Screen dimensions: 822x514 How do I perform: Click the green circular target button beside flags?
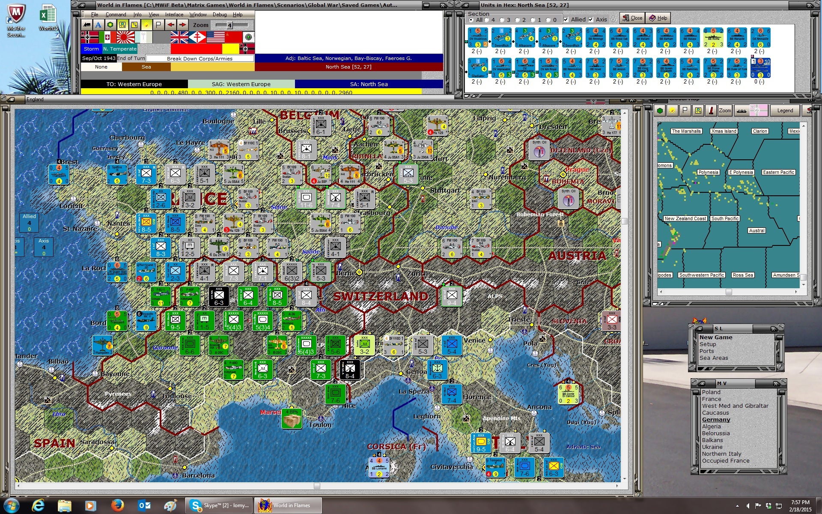[248, 37]
